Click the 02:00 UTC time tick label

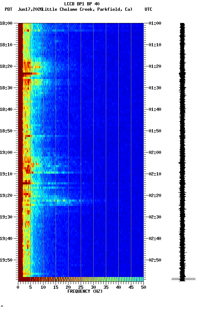pos(155,152)
